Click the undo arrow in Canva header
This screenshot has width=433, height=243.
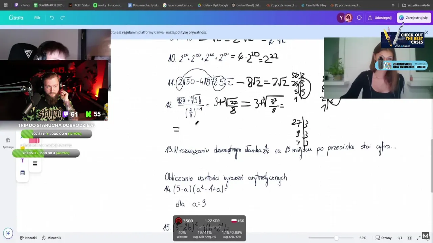coord(52,18)
